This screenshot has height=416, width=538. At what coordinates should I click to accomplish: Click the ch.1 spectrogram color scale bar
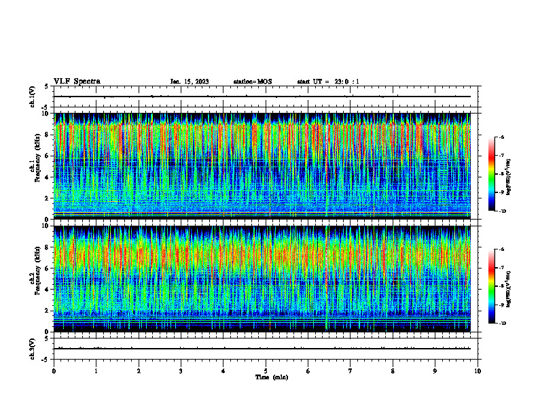pyautogui.click(x=492, y=174)
